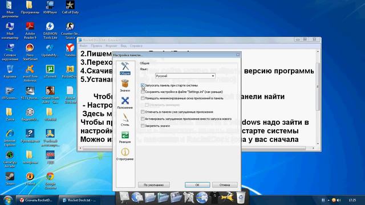This screenshot has height=205, width=365.
Task: Click the Корзина recycle bin on desktop
Action: tap(10, 72)
